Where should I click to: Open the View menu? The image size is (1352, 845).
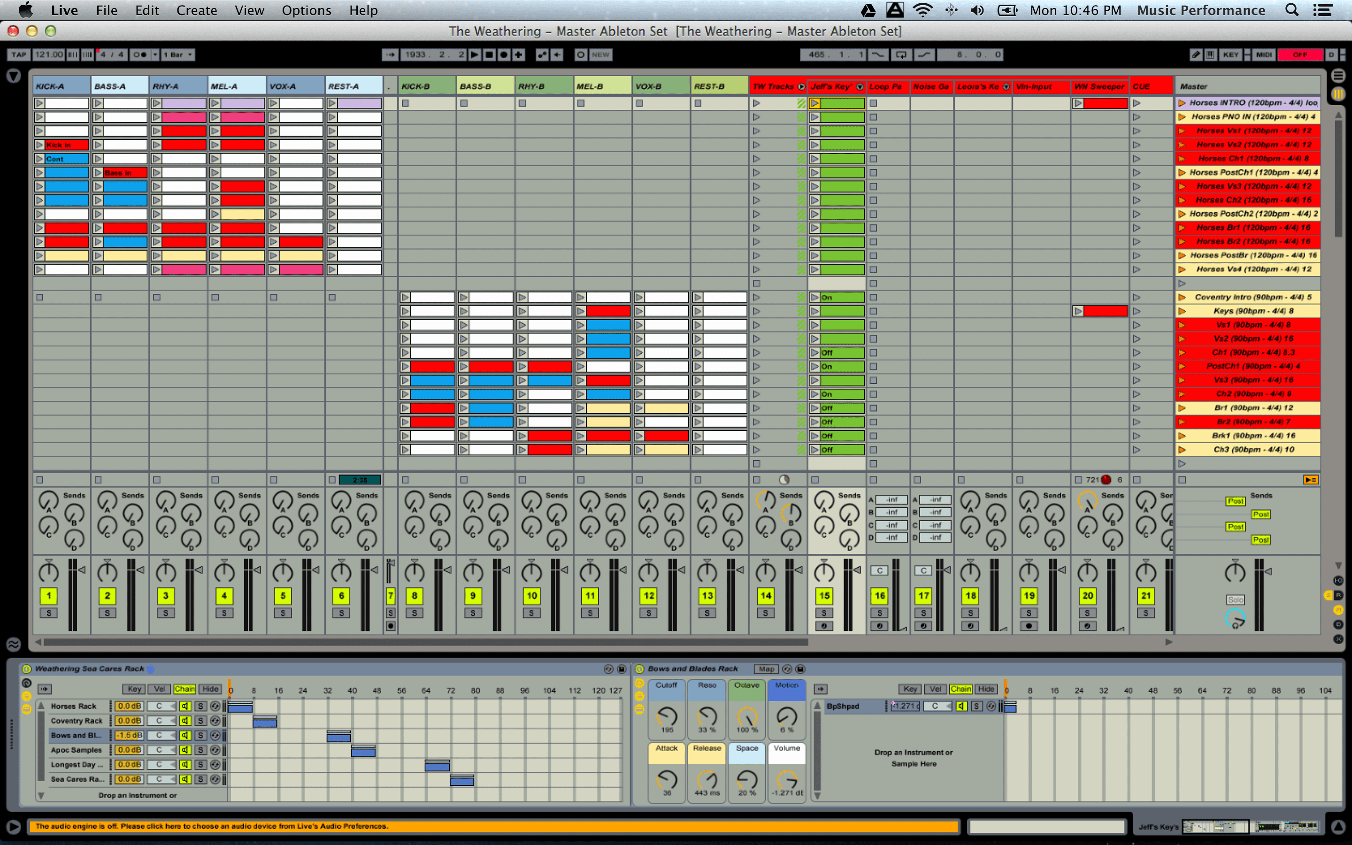[x=249, y=10]
